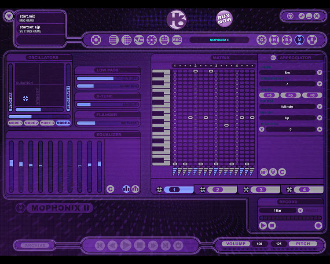Open the Number of Notes dropdown arrow
This screenshot has height=264, width=330.
[319, 84]
